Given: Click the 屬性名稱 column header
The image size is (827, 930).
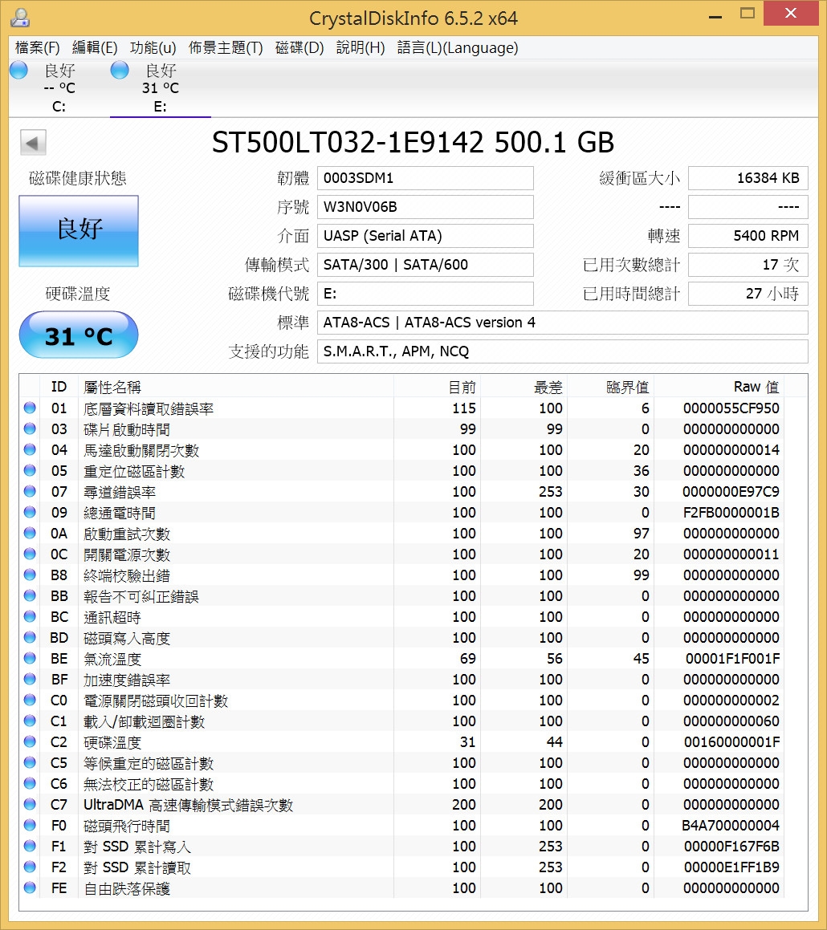Looking at the screenshot, I should tap(236, 387).
